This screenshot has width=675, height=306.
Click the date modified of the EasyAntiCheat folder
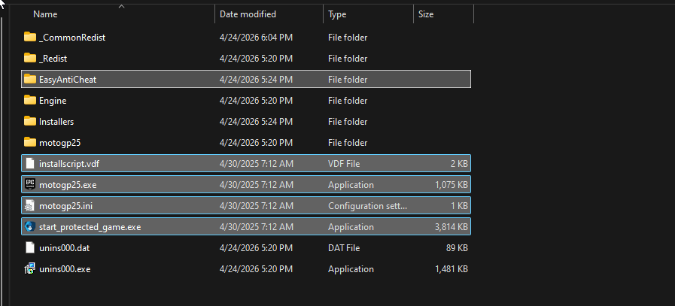pos(256,80)
